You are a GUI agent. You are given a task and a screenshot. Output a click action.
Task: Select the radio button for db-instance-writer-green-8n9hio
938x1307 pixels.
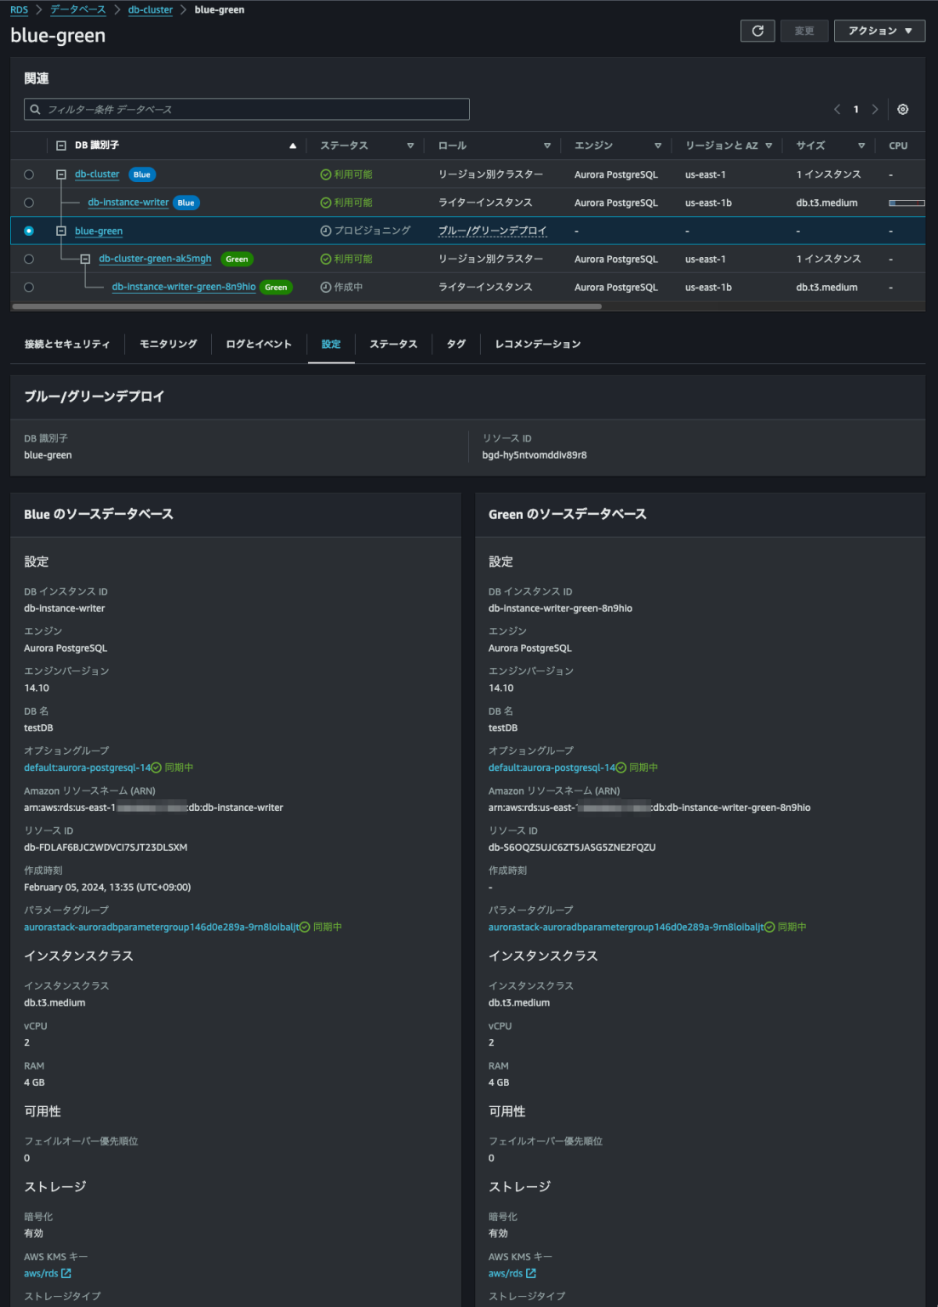coord(29,287)
